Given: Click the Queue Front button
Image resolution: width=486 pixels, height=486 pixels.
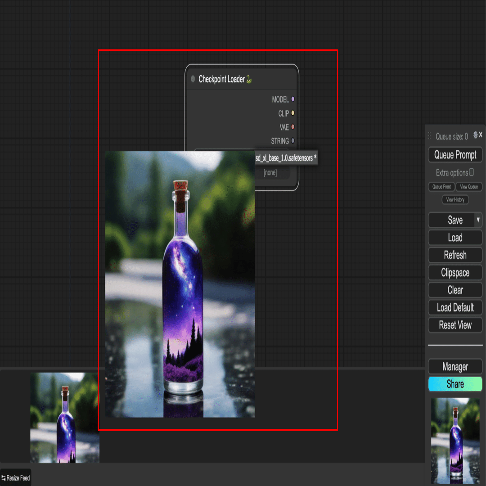Looking at the screenshot, I should point(441,187).
